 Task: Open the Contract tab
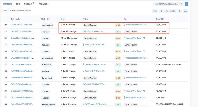[x=28, y=4]
